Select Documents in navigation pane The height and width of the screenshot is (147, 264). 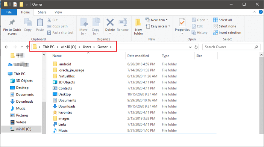(22, 95)
